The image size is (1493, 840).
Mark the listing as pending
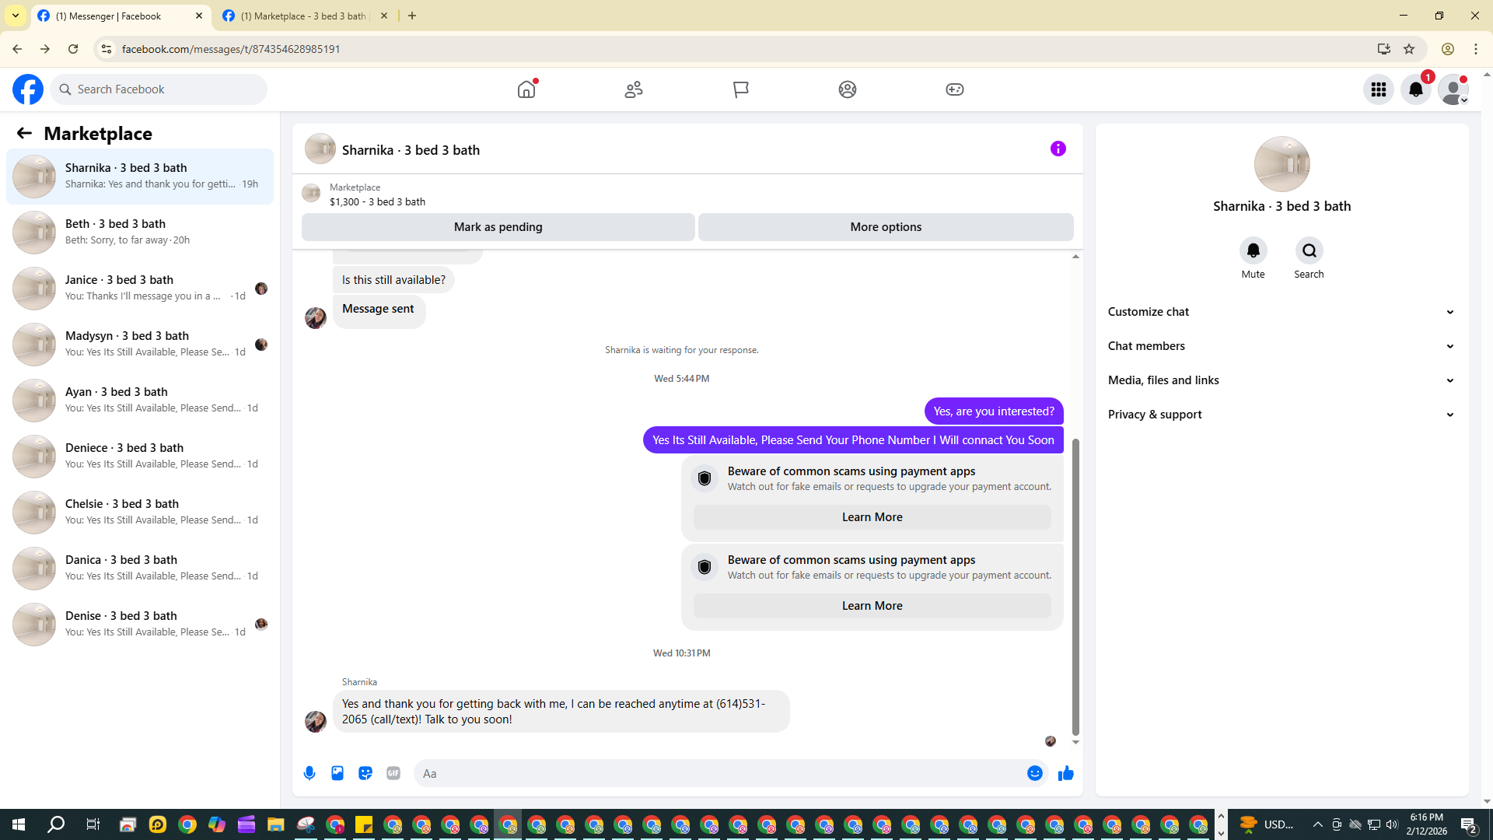(498, 227)
